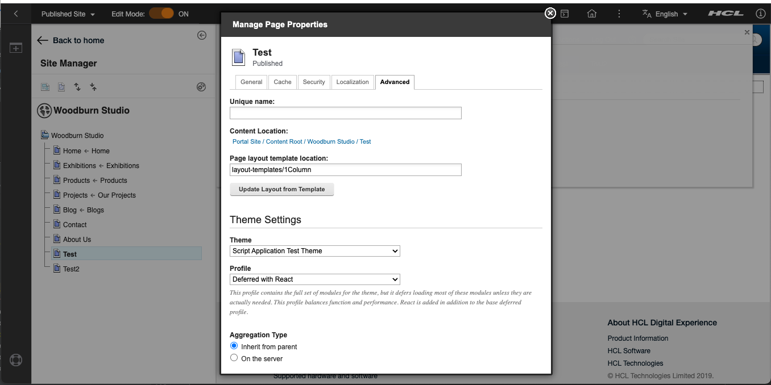This screenshot has width=771, height=385.
Task: Open the English language dropdown
Action: pos(665,13)
